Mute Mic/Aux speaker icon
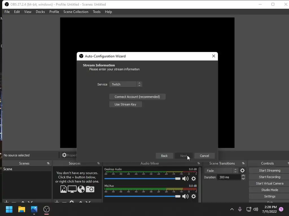This screenshot has height=216, width=289. [x=185, y=196]
